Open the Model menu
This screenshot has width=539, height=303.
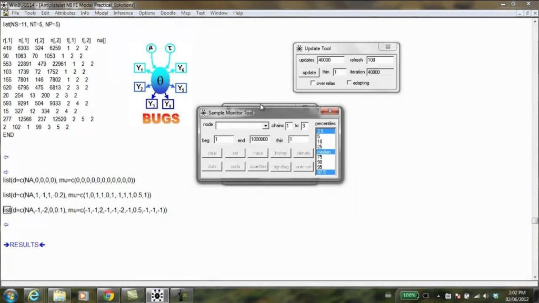click(x=101, y=13)
